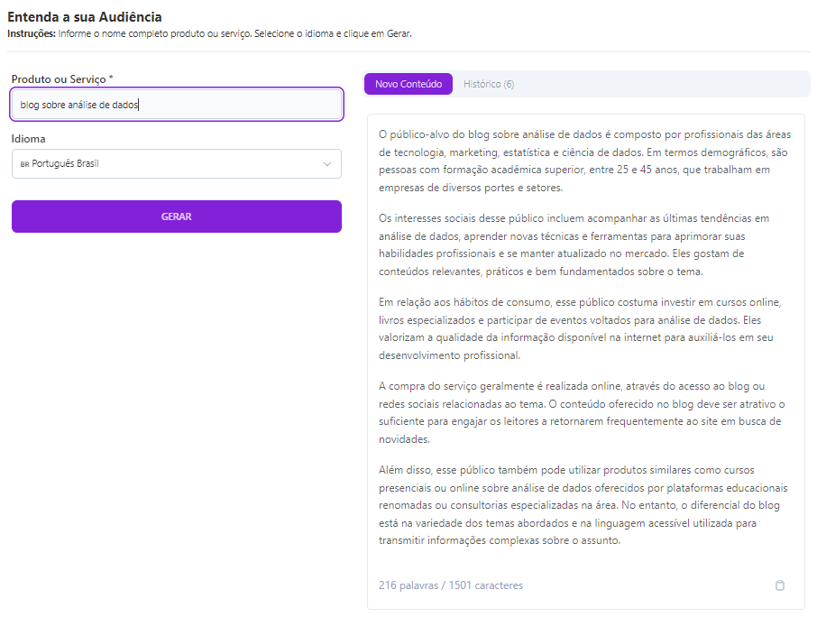Click the first paragraph about público-alvo

(586, 161)
